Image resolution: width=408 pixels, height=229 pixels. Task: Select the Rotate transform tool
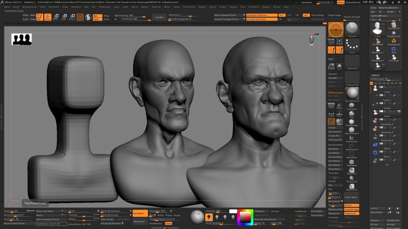click(x=72, y=17)
